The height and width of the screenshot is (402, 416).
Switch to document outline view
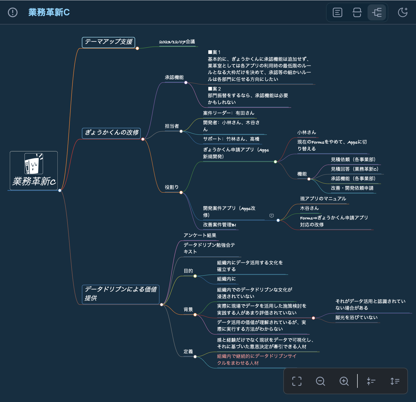tap(338, 12)
